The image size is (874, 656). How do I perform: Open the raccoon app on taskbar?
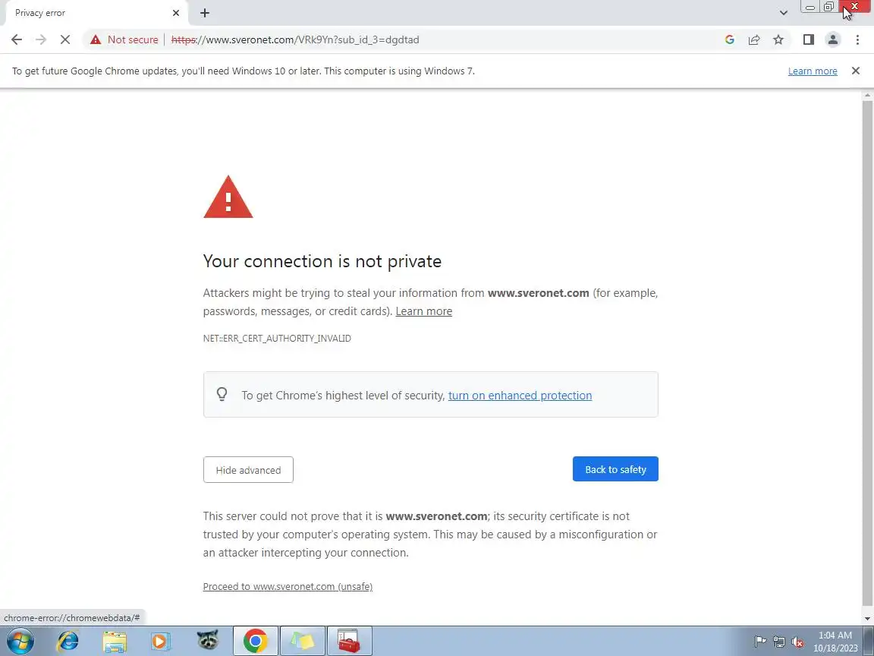(x=207, y=641)
